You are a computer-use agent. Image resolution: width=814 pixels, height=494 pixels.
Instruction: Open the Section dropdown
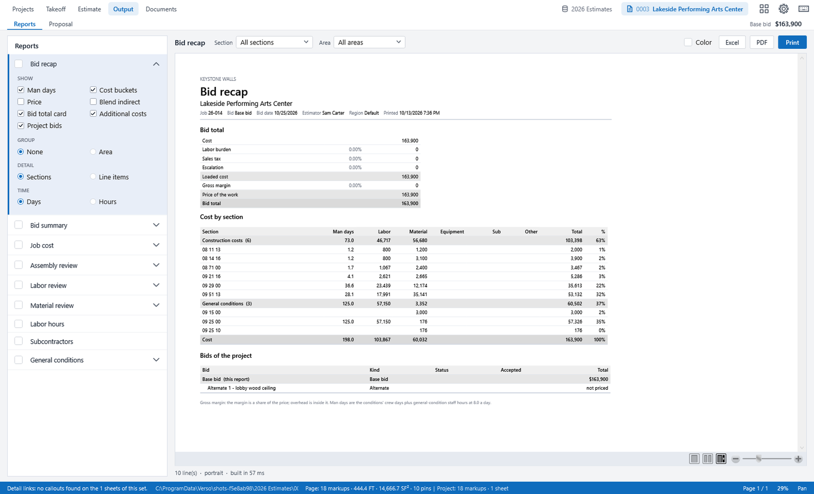[x=275, y=42]
